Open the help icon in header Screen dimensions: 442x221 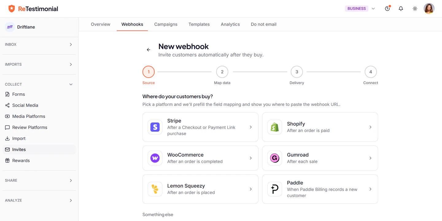(387, 9)
